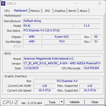Click the Model field showing RX16
Viewport: 106px width, 106px height.
coord(48,26)
